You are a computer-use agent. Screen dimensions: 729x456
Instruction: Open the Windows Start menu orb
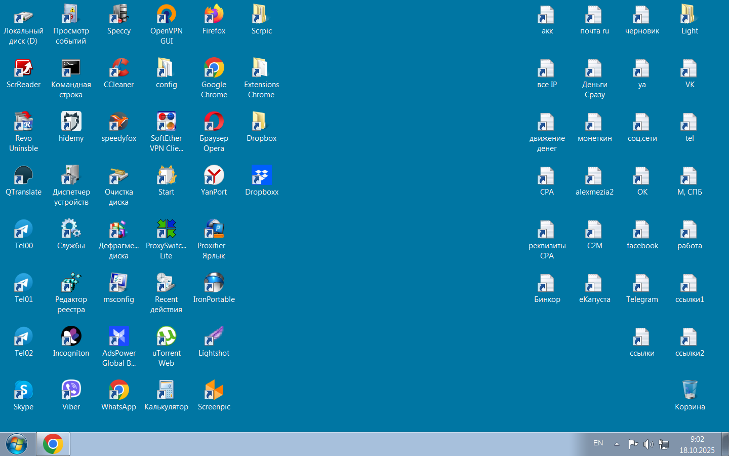click(x=17, y=444)
